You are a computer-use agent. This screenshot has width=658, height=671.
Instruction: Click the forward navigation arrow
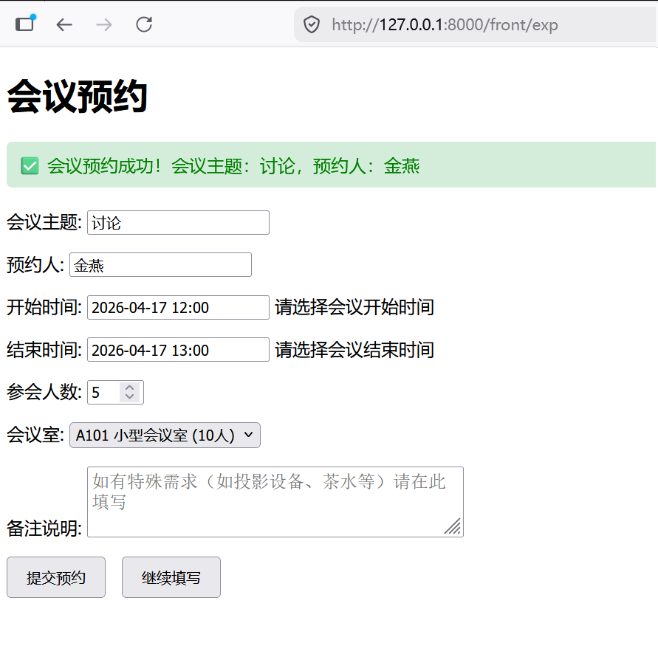104,24
